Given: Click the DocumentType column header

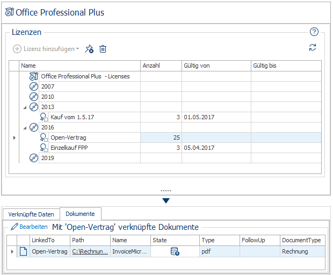Looking at the screenshot, I should point(302,241).
